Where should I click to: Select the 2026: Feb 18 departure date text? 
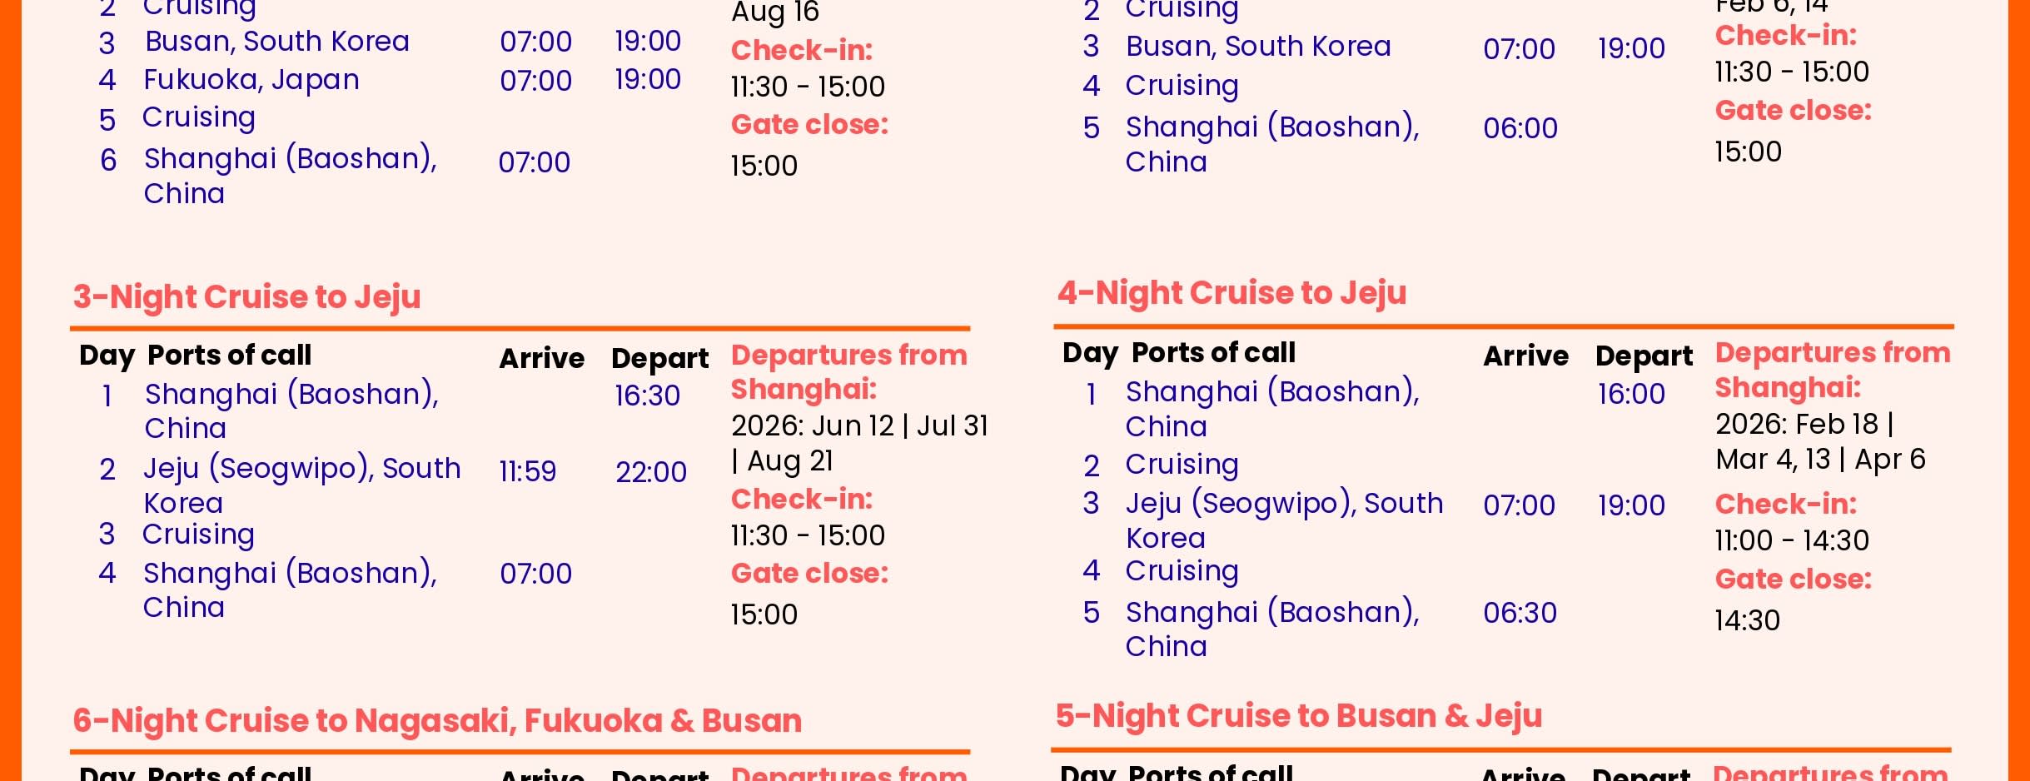tap(1797, 425)
